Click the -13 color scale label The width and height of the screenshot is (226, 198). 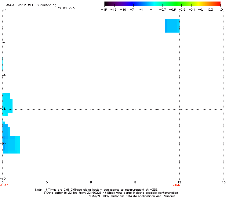pos(113,10)
